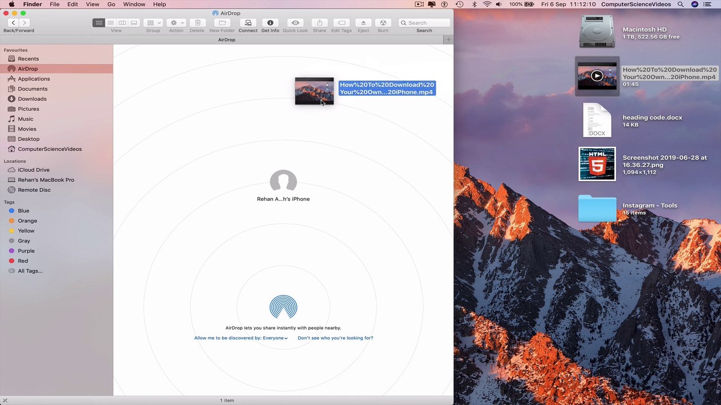This screenshot has height=405, width=721.
Task: Open the Go menu
Action: pyautogui.click(x=111, y=4)
